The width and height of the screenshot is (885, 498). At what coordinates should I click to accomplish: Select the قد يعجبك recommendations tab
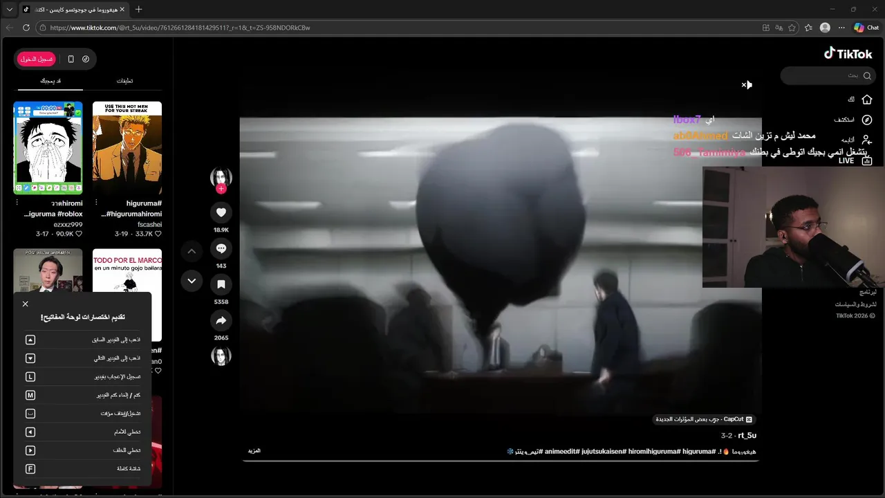[x=50, y=81]
